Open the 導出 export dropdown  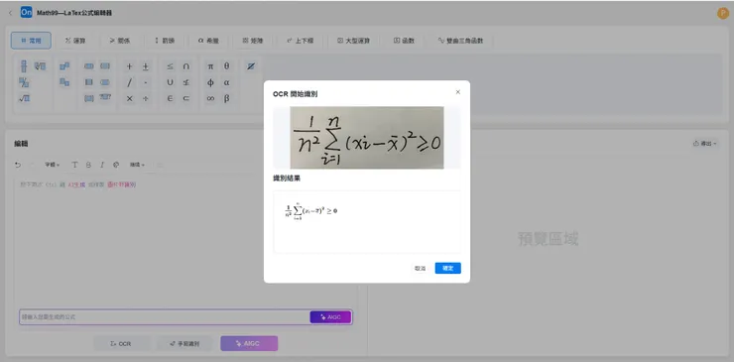(705, 144)
